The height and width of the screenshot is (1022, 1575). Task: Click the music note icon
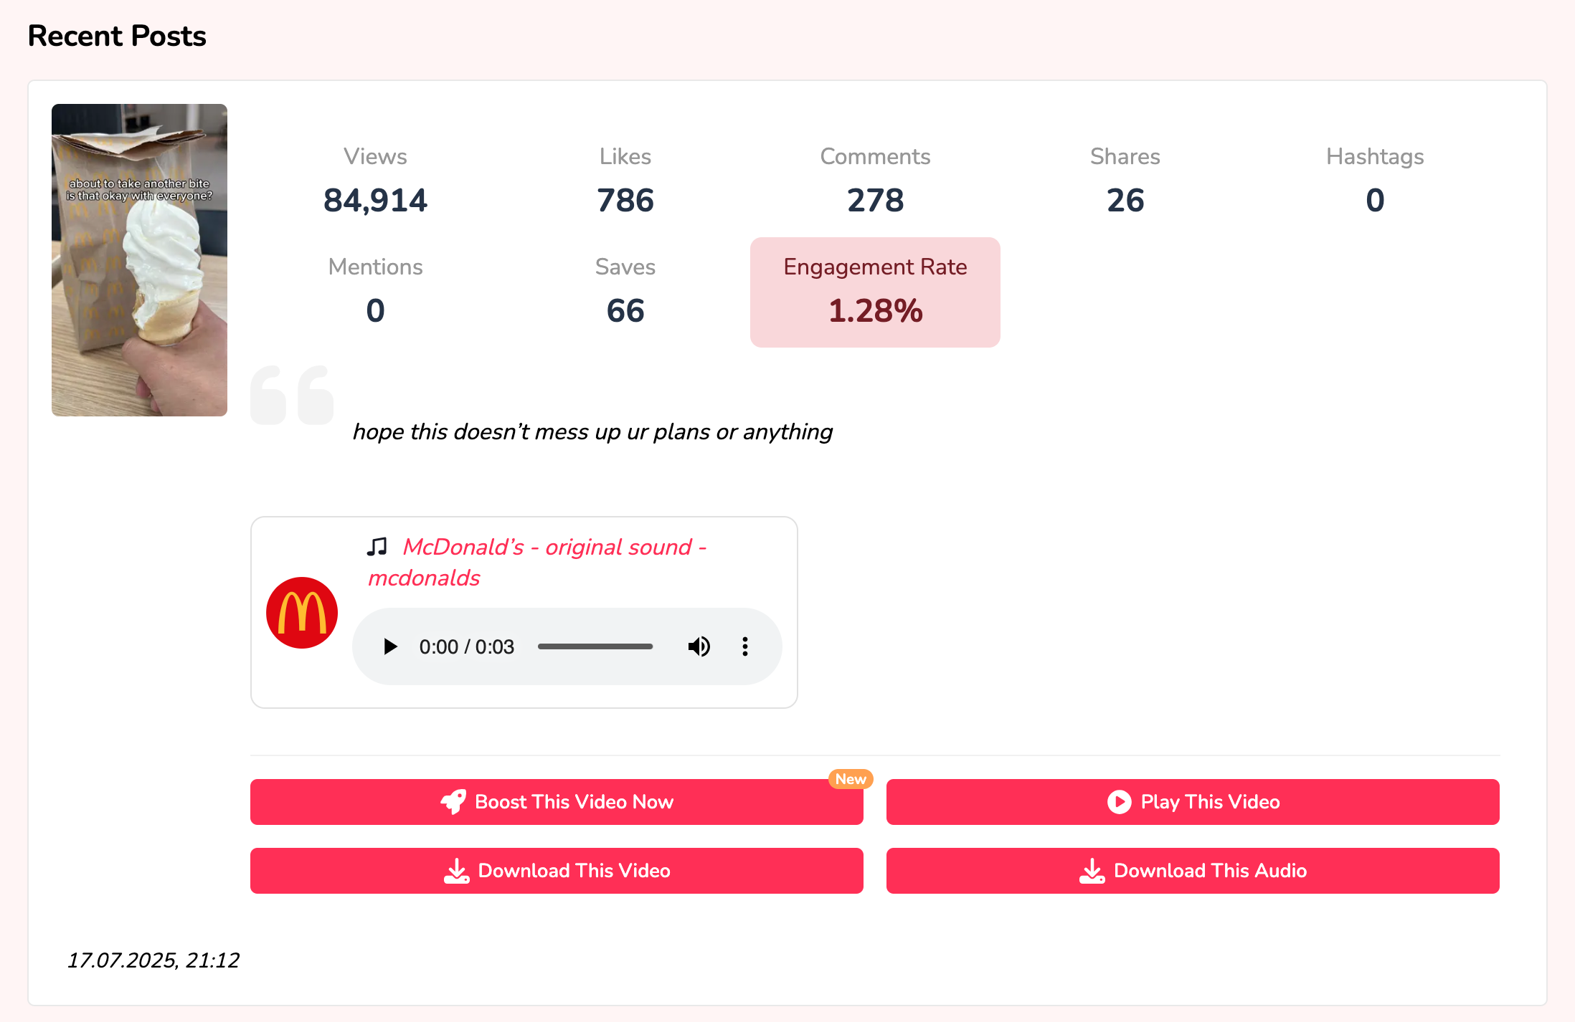[377, 547]
